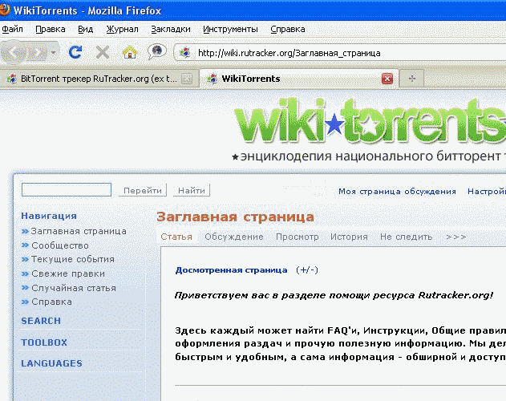This screenshot has height=401, width=506.
Task: Click site favicon in address bar
Action: pyautogui.click(x=185, y=53)
